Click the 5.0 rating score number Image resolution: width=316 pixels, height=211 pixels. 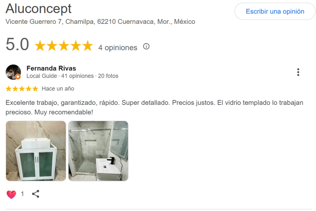[x=17, y=45]
